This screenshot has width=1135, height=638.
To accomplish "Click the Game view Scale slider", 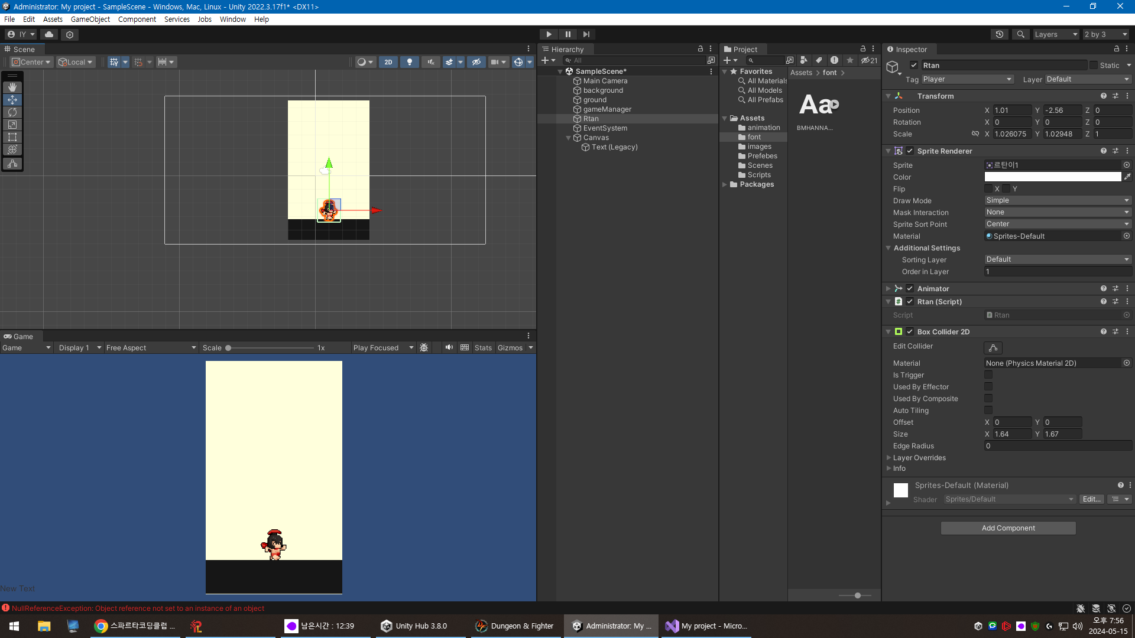I will click(271, 347).
